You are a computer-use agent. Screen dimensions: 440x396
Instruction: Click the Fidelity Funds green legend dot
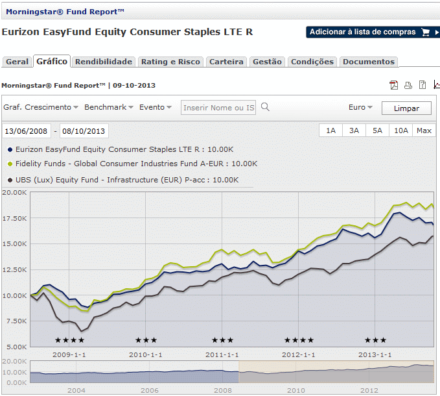click(x=10, y=164)
